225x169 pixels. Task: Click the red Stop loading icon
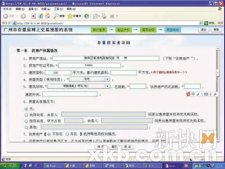pyautogui.click(x=33, y=16)
